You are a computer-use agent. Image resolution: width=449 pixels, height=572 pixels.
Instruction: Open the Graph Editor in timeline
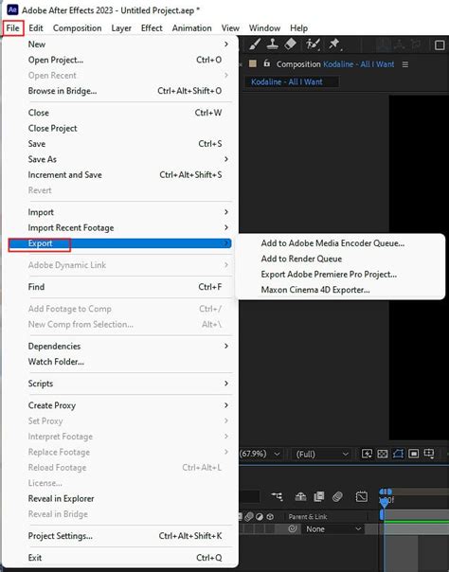coord(362,496)
